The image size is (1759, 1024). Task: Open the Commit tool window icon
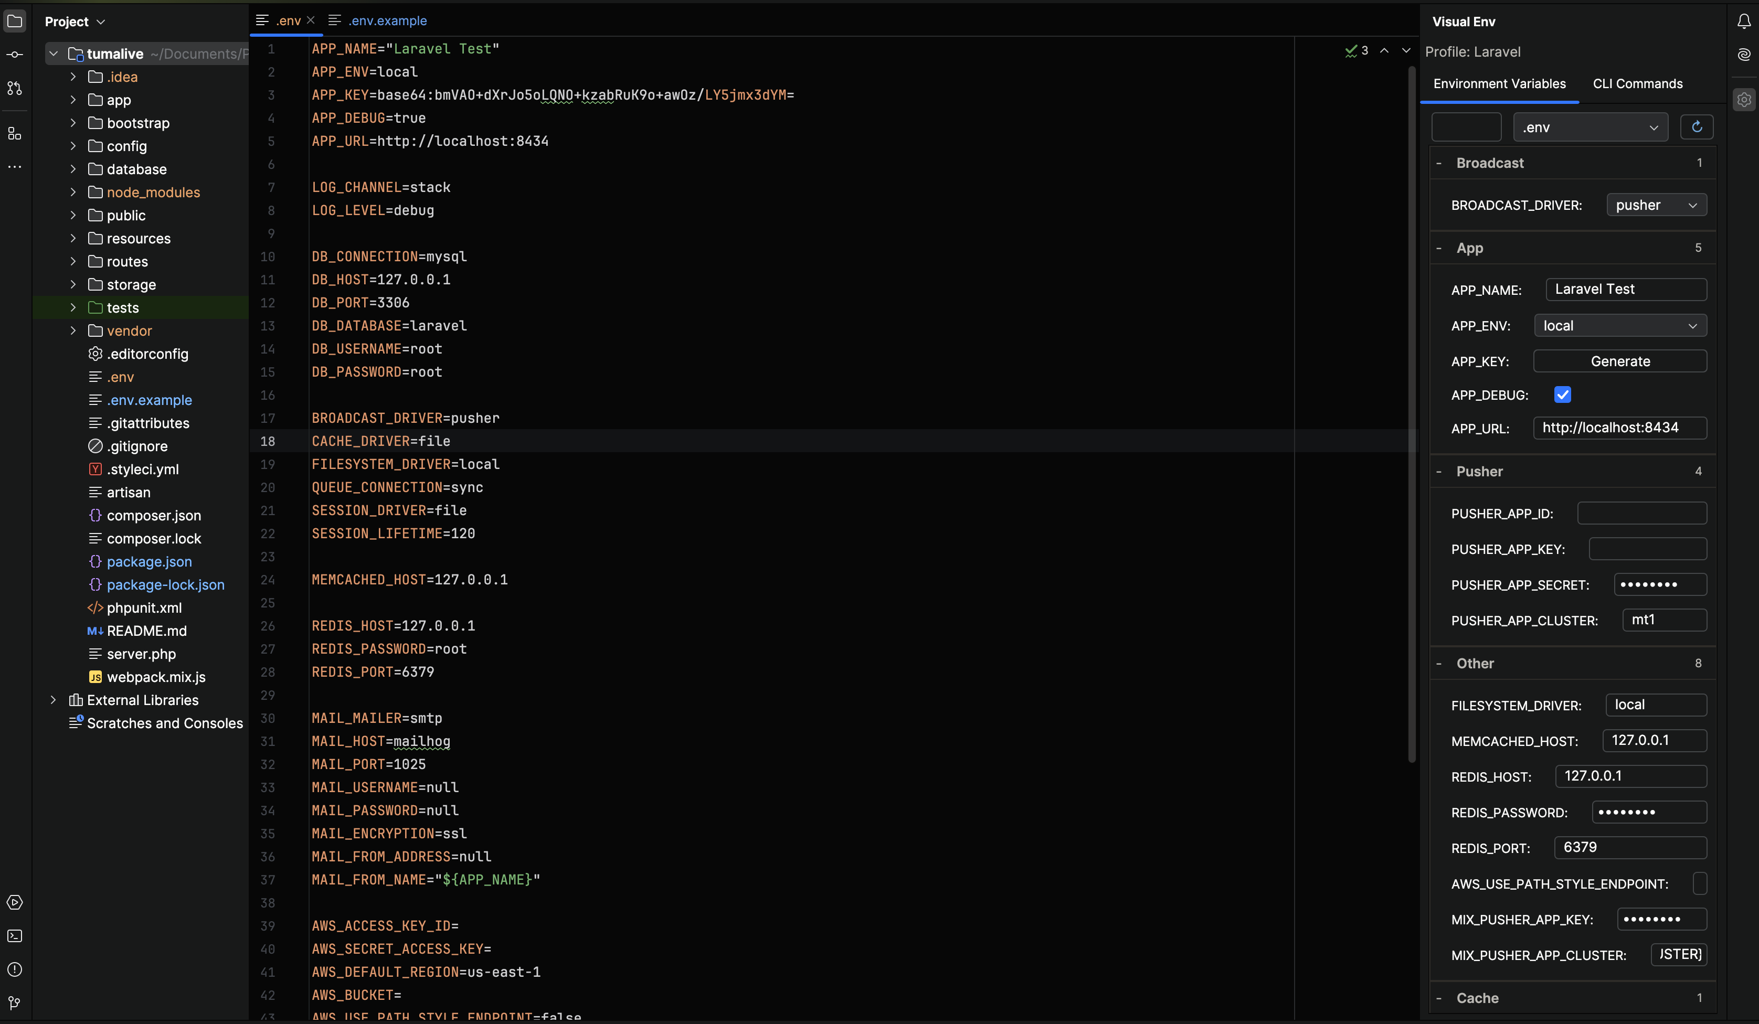pos(15,55)
